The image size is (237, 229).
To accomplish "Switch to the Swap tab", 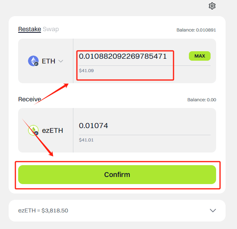I will (51, 29).
